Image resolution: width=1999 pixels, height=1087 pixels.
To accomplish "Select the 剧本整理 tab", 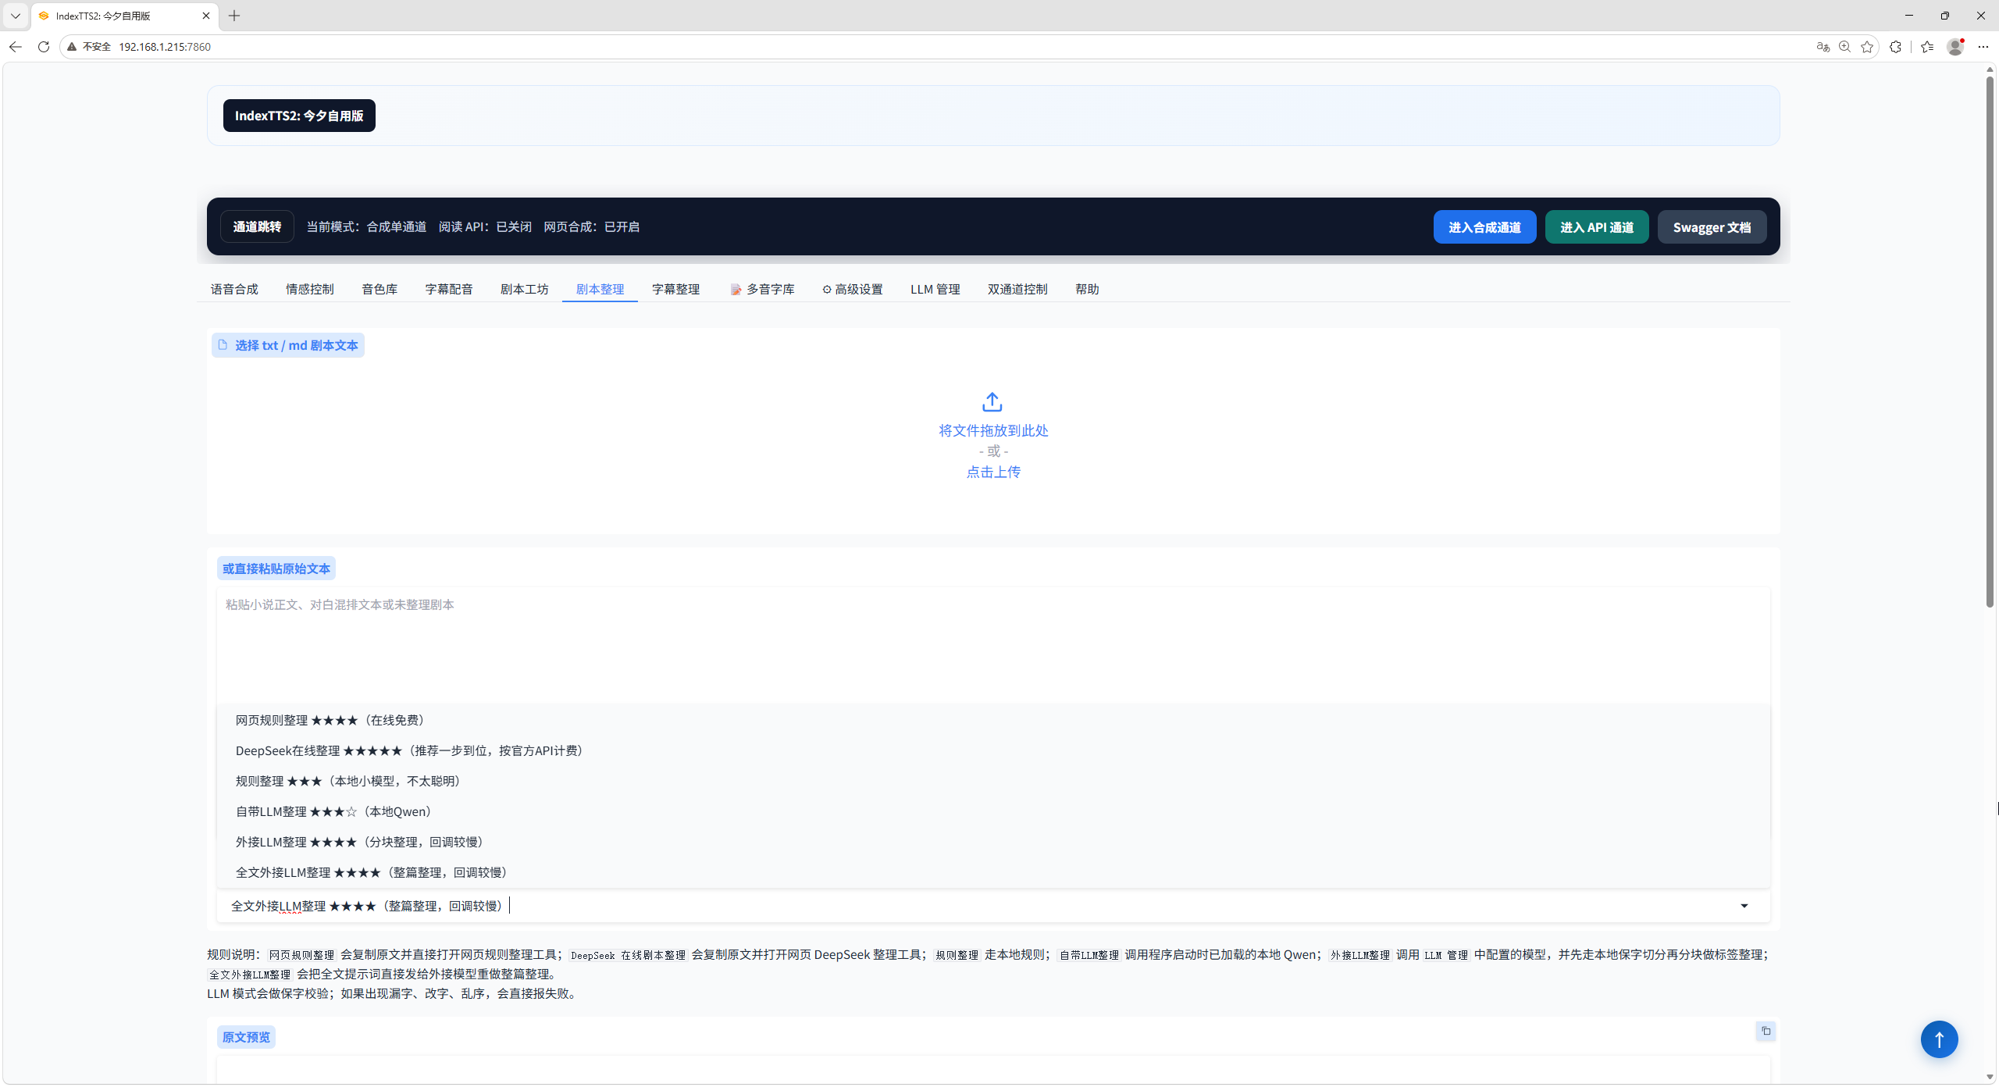I will tap(600, 289).
